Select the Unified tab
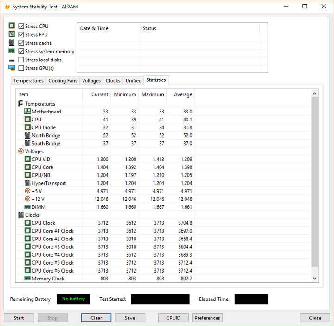 click(x=133, y=81)
